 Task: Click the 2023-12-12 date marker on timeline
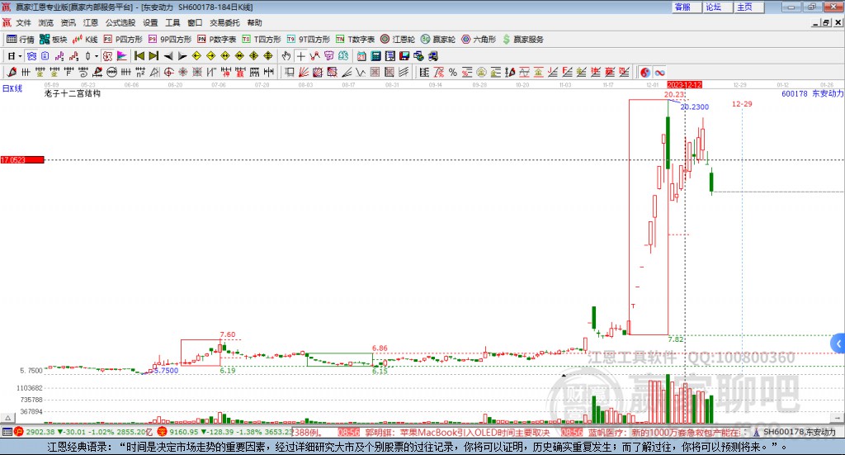[x=684, y=85]
